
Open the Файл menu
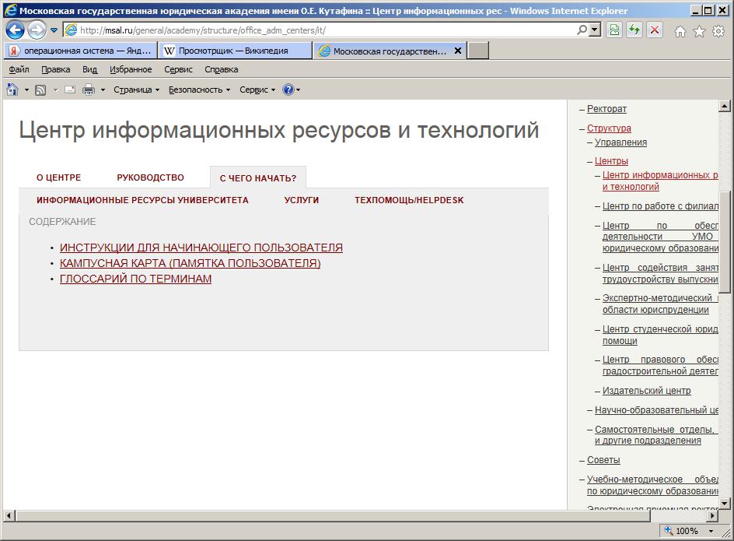(x=19, y=69)
